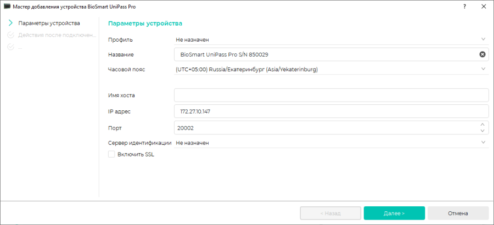Focus the Имя хоста input field

tap(331, 95)
